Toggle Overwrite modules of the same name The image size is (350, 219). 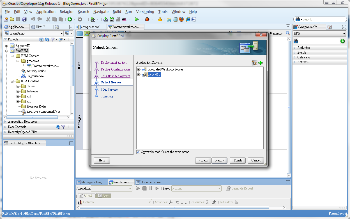point(138,152)
